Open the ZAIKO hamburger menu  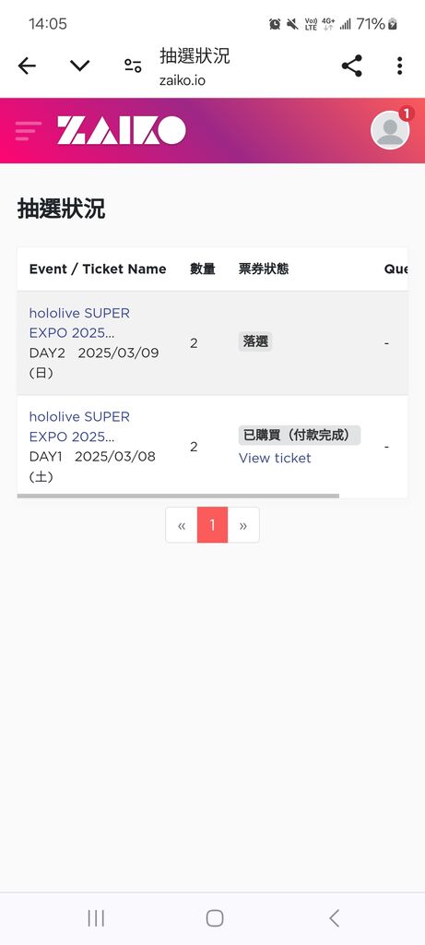pos(29,131)
